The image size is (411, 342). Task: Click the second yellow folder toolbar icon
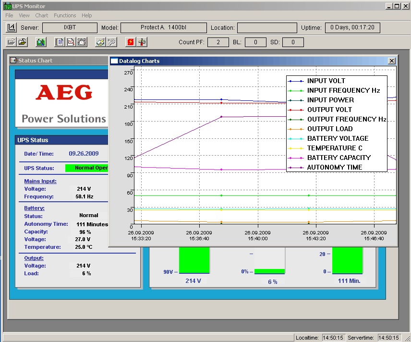point(22,42)
